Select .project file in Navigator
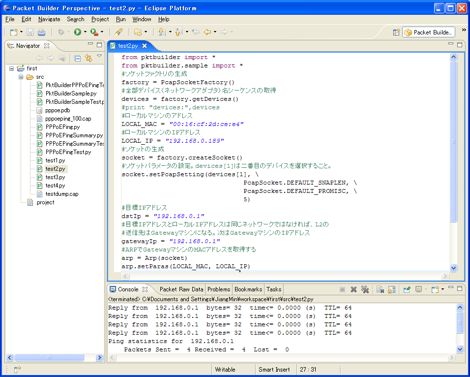470x377 pixels. (45, 202)
